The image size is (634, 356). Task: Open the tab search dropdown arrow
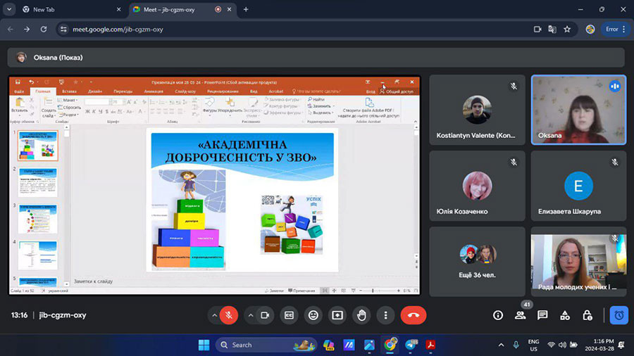[x=9, y=9]
